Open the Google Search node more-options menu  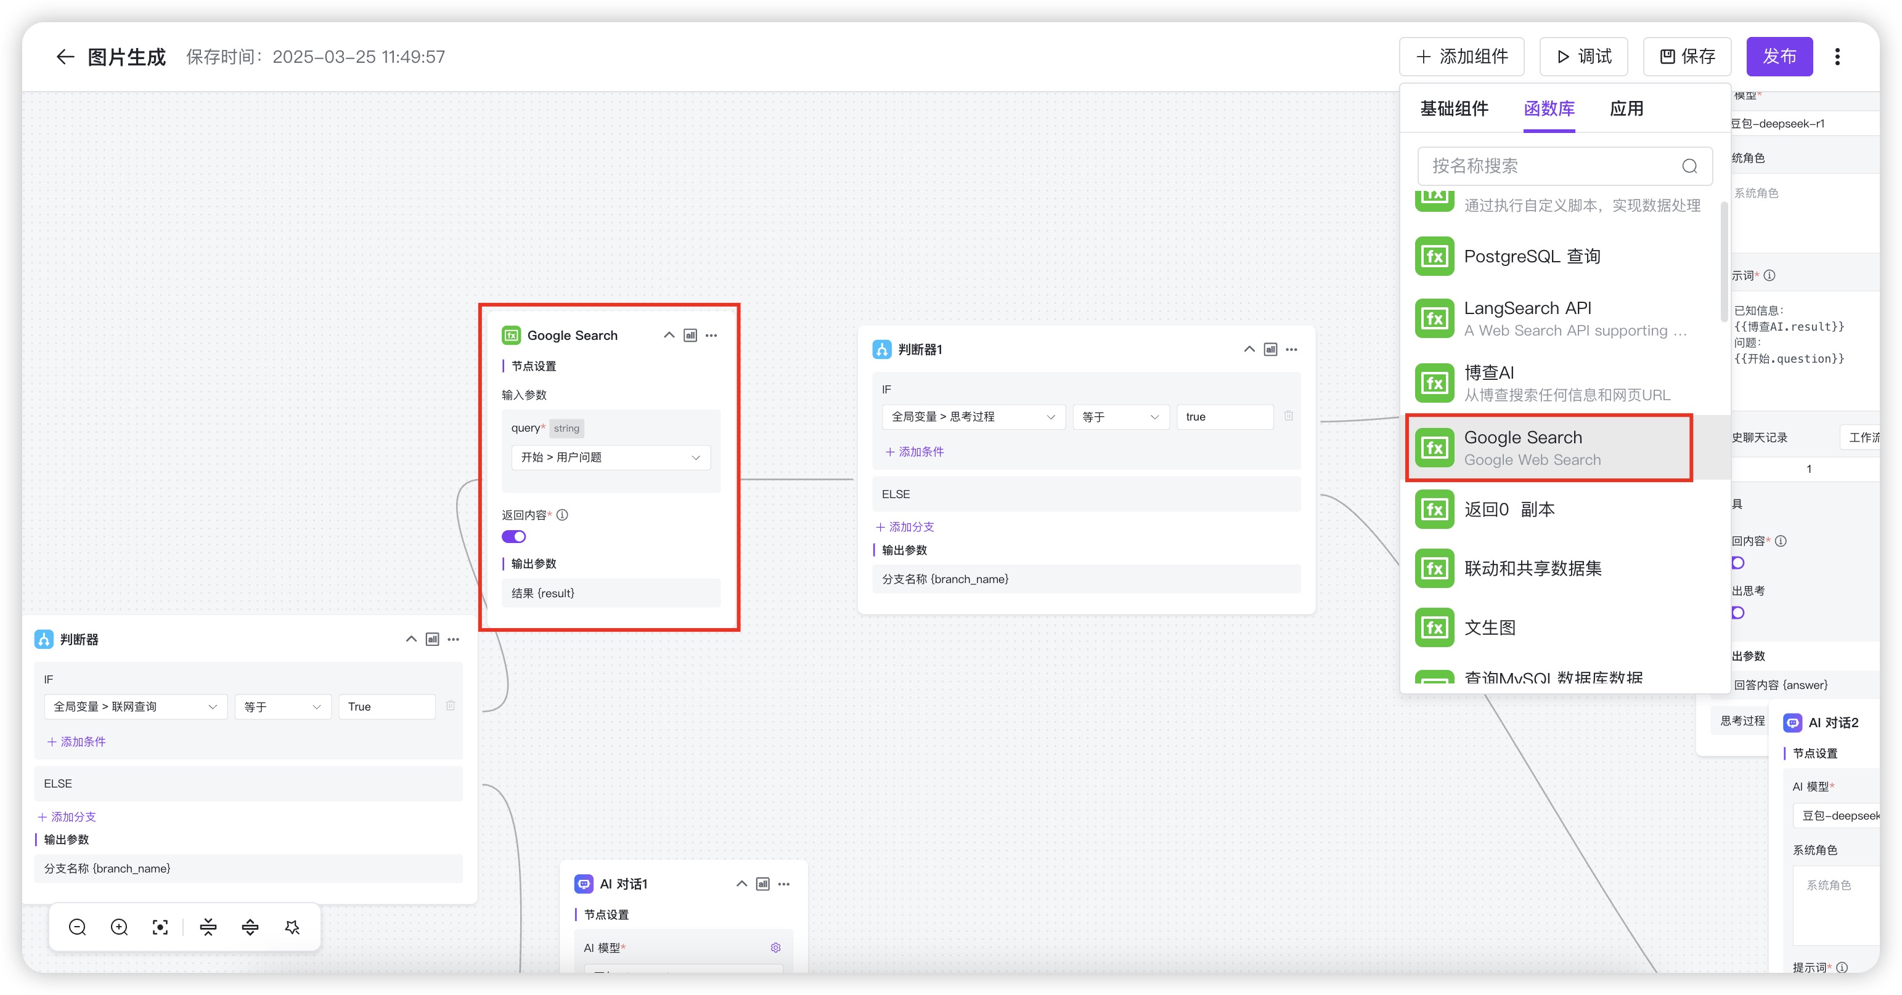click(x=711, y=336)
